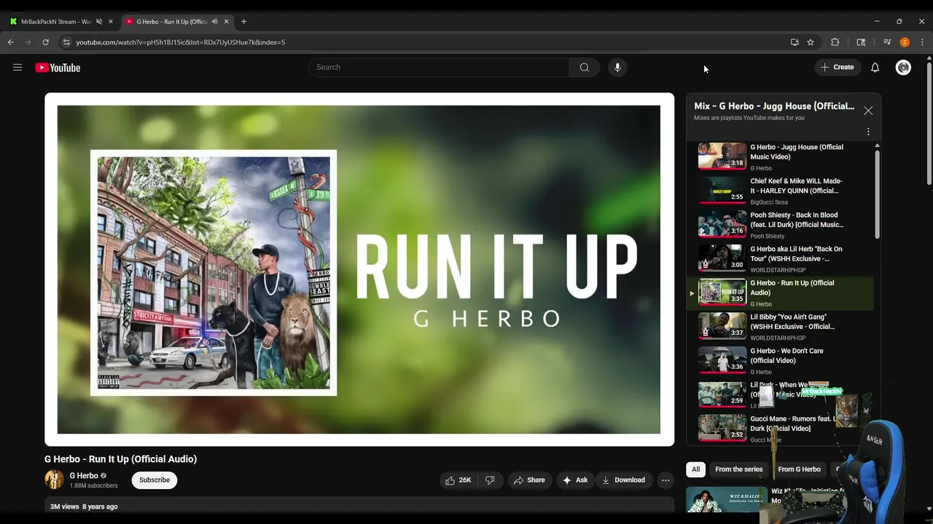This screenshot has width=933, height=524.
Task: Open Chrome's three-dot menu
Action: click(x=922, y=42)
